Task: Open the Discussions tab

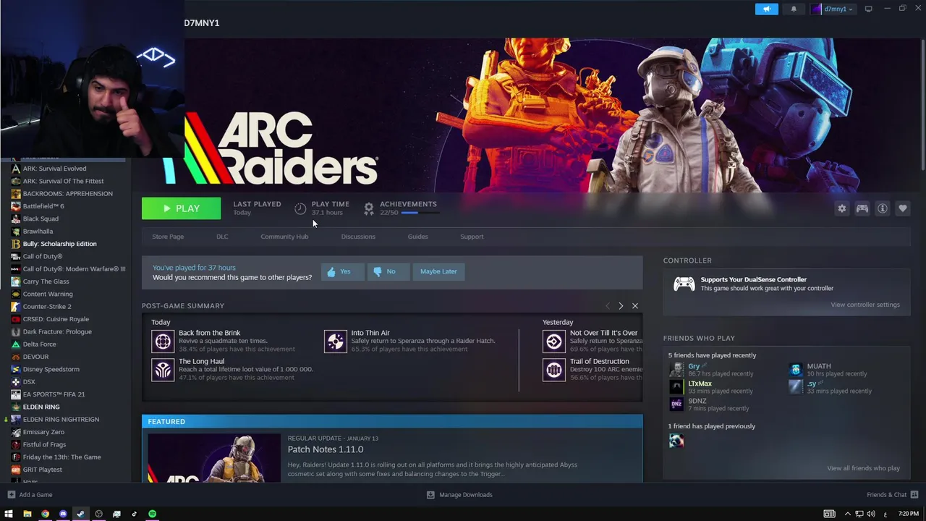Action: (358, 237)
